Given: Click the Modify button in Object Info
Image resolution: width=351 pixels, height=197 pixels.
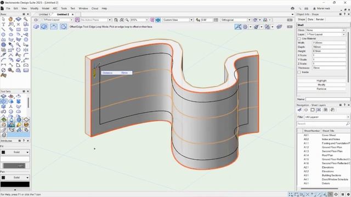Looking at the screenshot, I should 321,85.
